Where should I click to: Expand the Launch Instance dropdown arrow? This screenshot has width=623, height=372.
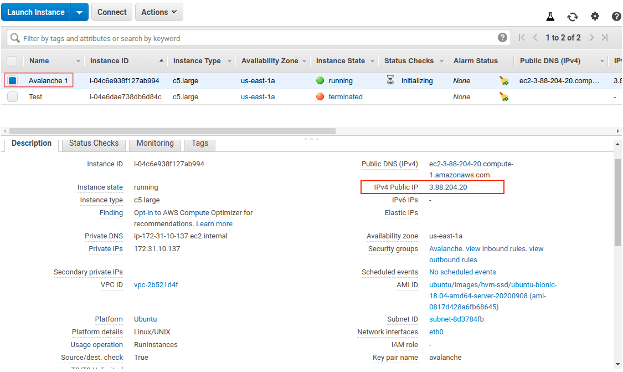[x=80, y=12]
